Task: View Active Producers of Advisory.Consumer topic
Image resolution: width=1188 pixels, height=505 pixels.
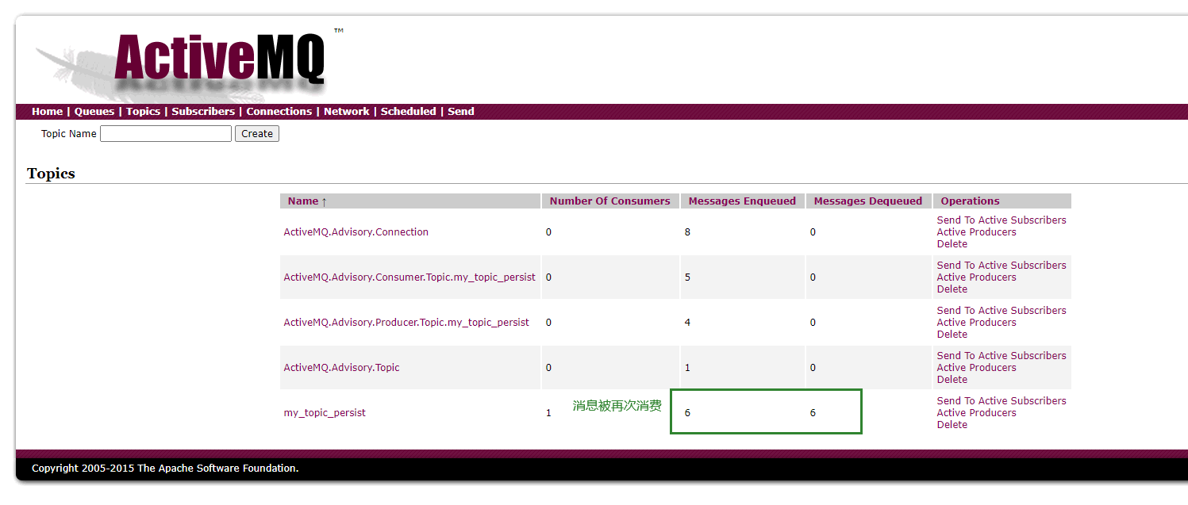Action: point(976,277)
